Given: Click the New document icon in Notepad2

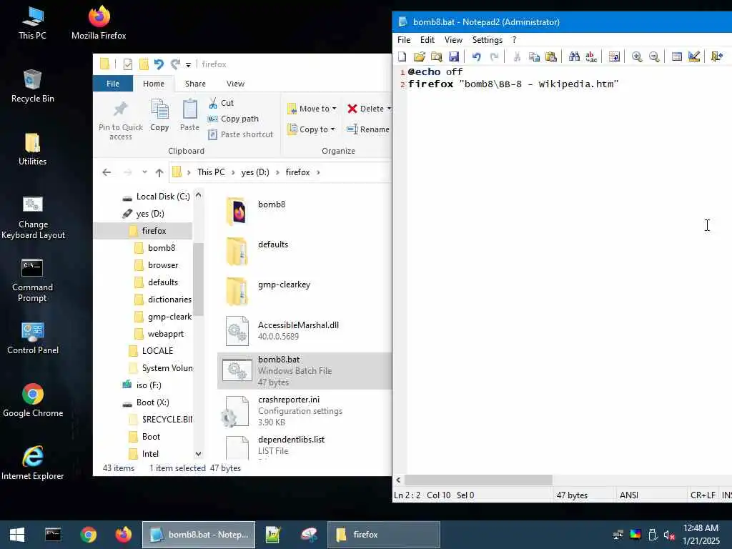Looking at the screenshot, I should pos(402,57).
